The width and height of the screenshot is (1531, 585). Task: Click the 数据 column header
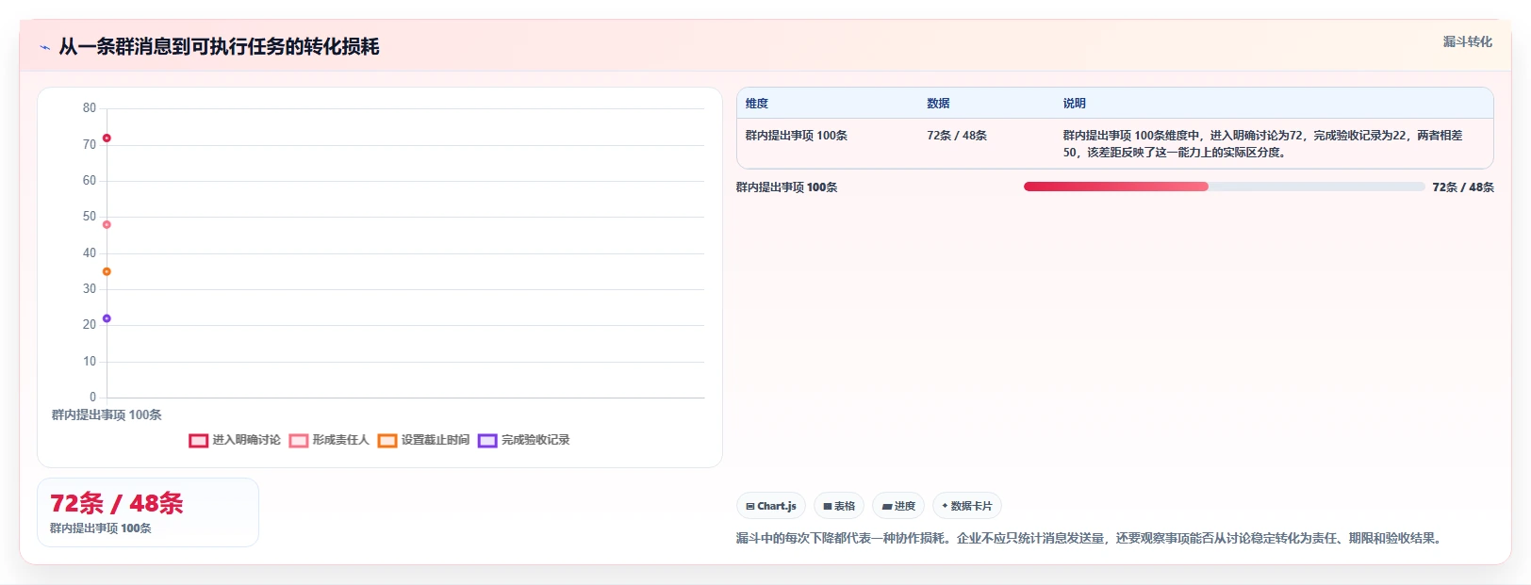click(x=938, y=104)
